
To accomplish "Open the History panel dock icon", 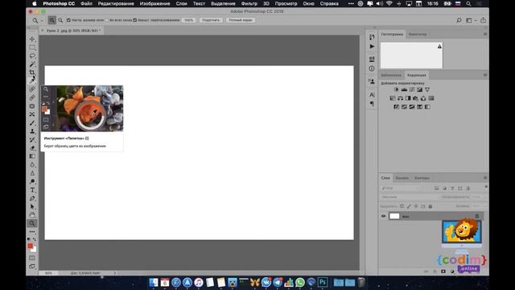I will (372, 37).
